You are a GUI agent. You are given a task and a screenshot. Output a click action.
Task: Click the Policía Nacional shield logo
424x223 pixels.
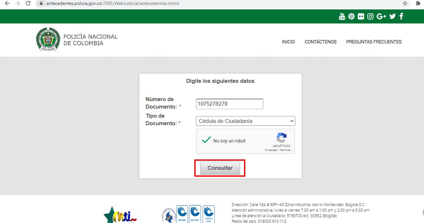point(48,39)
